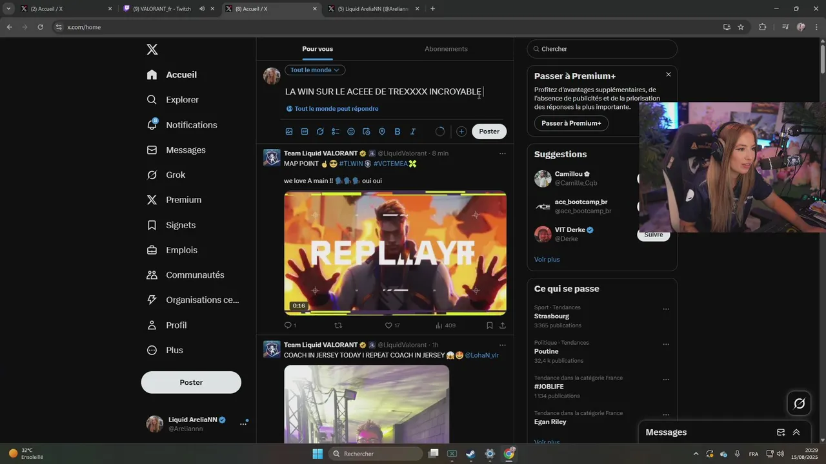Viewport: 826px width, 464px height.
Task: Open the Strasbourg trend
Action: 552,316
